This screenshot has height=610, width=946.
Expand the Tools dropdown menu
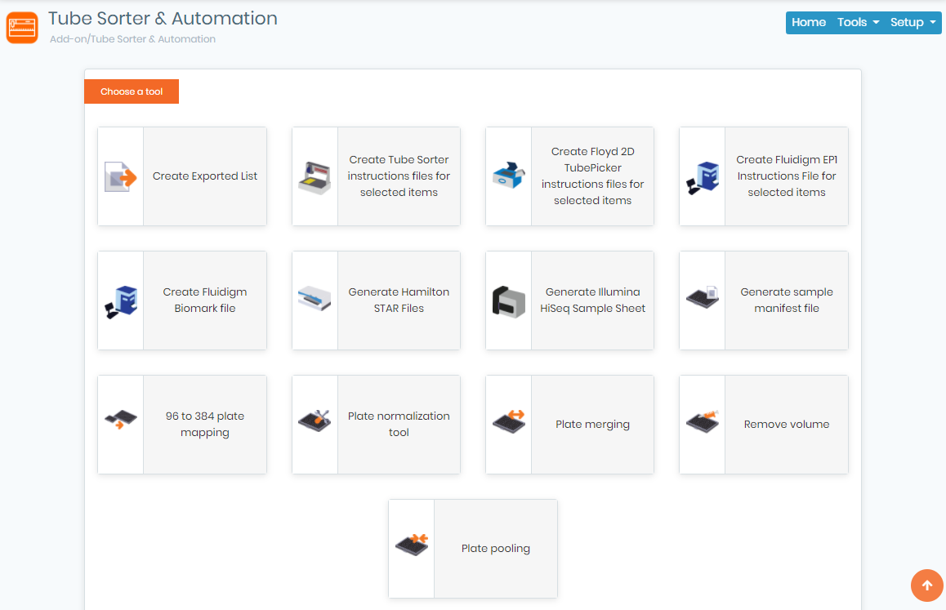click(858, 22)
